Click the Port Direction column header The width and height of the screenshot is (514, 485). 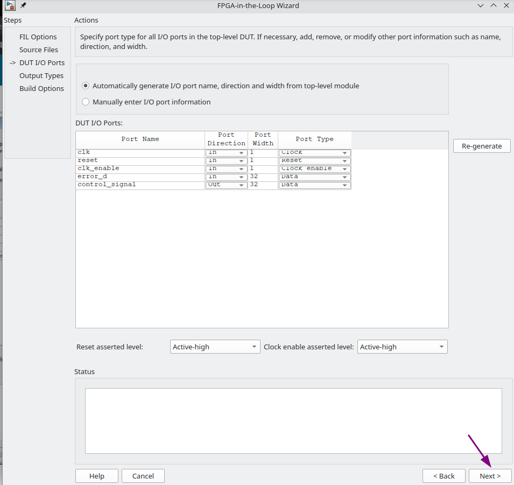click(x=226, y=140)
